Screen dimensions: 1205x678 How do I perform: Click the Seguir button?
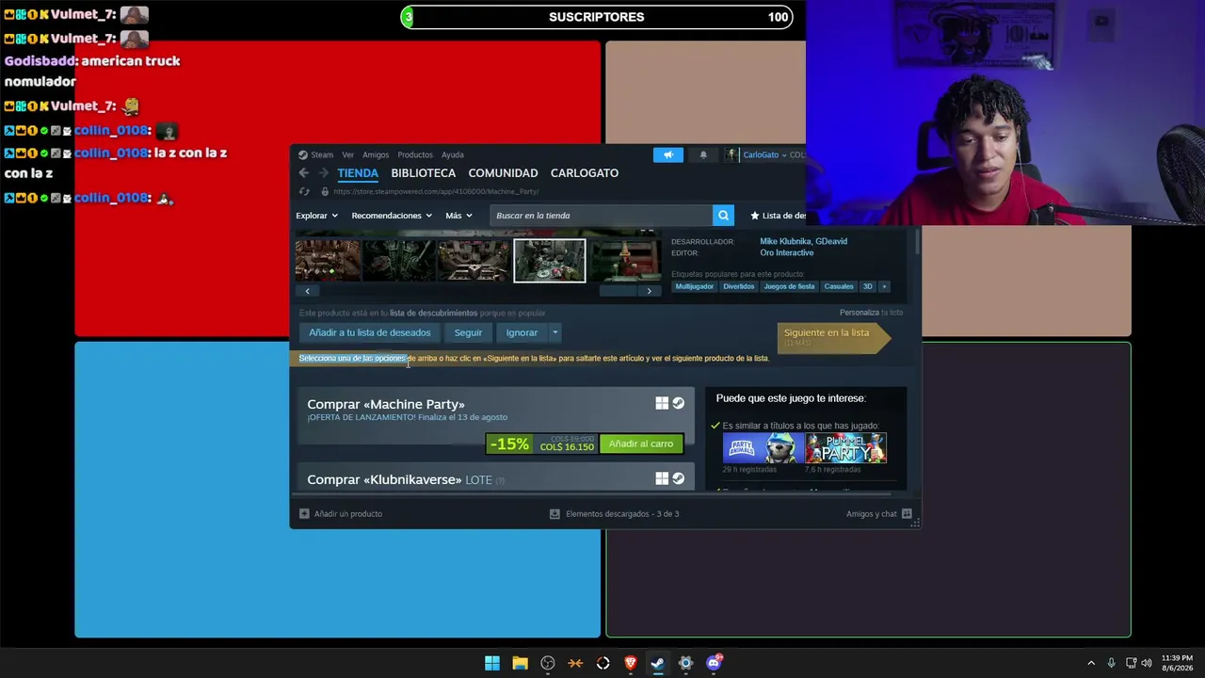468,332
